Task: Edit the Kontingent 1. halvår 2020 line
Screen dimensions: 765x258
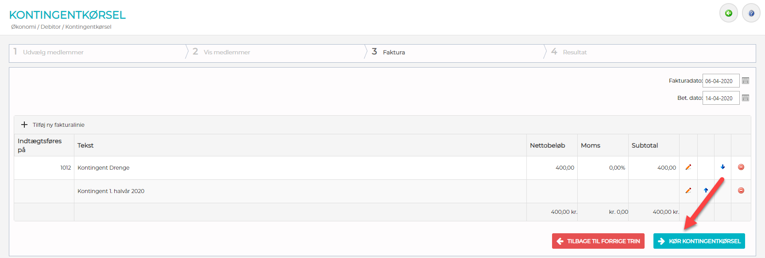Action: click(688, 190)
